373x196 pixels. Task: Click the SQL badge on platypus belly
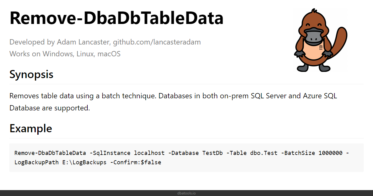[321, 48]
